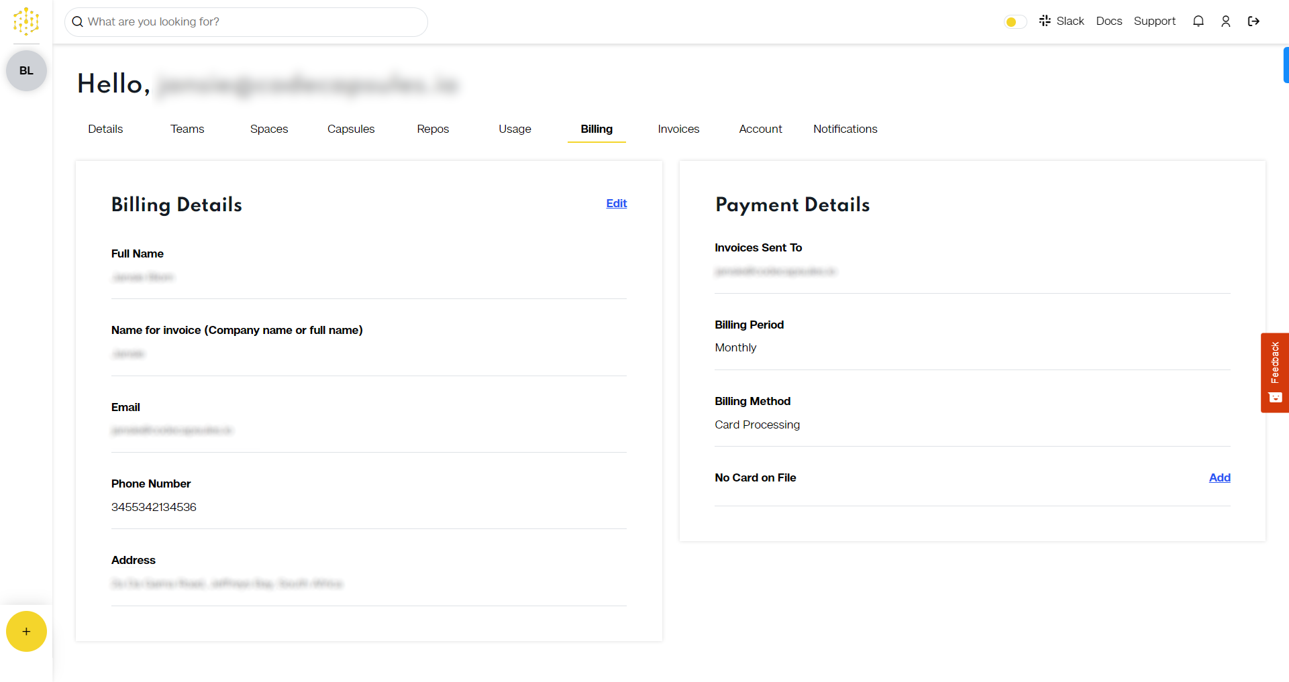1289x682 pixels.
Task: Click the logout arrow icon
Action: pos(1253,21)
